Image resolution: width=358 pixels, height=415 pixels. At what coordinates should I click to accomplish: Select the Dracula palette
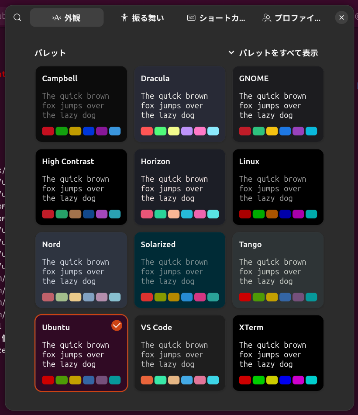[x=179, y=104]
